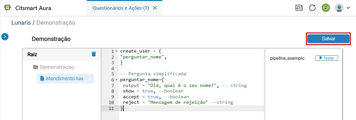Close the Questionários e Ações tab

[155, 8]
